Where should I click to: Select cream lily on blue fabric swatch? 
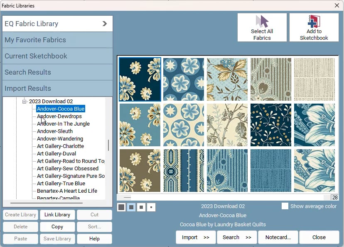pyautogui.click(x=315, y=171)
